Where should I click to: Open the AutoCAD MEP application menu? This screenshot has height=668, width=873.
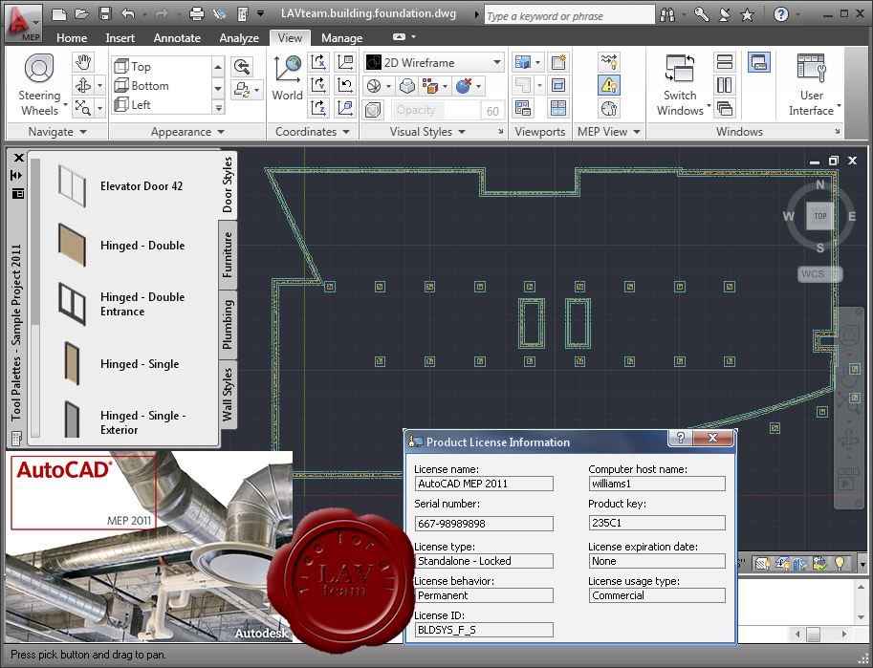pyautogui.click(x=22, y=24)
